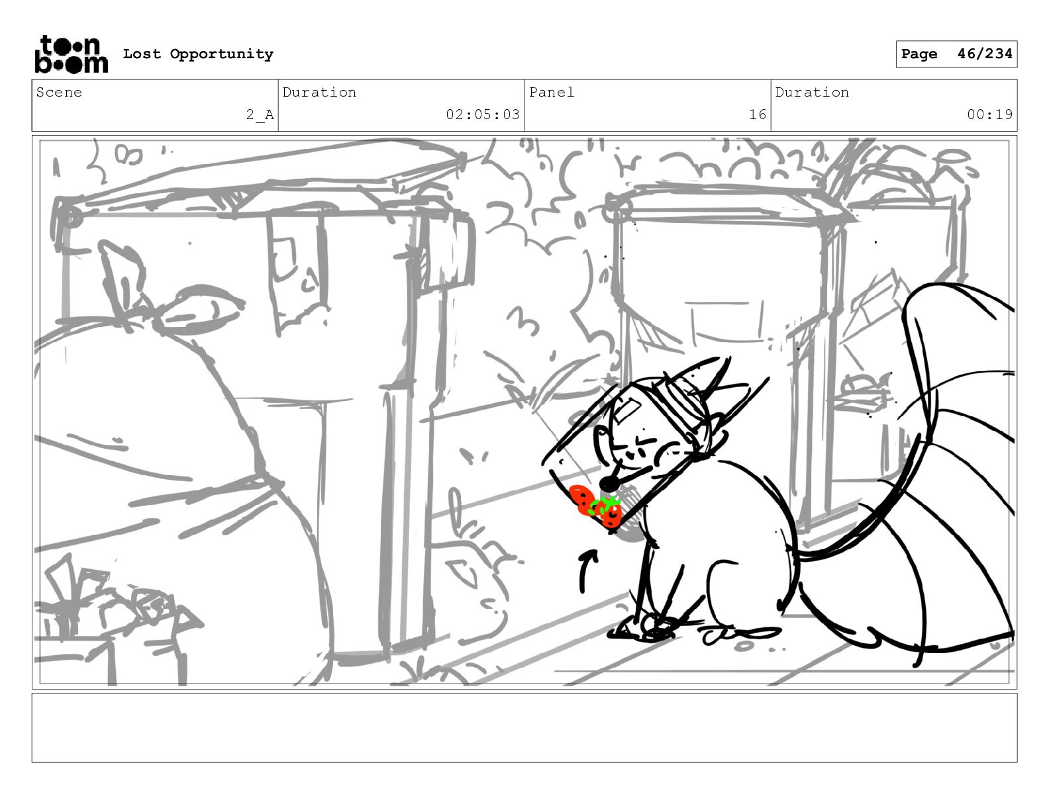Click the 'Scene' header label
The width and height of the screenshot is (1049, 810).
tap(59, 93)
